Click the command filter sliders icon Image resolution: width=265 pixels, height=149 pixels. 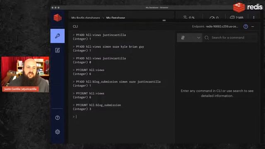point(183,38)
